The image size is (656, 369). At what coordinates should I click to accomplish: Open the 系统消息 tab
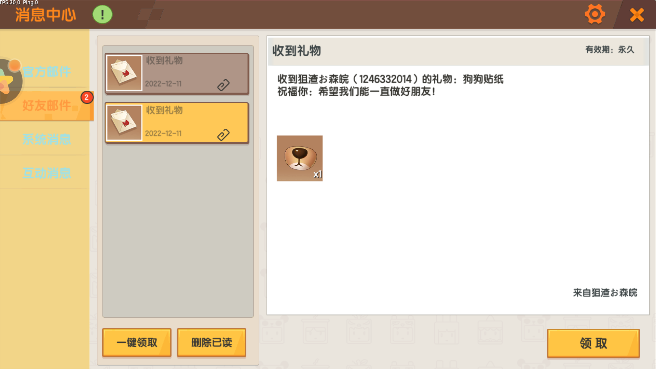[47, 139]
